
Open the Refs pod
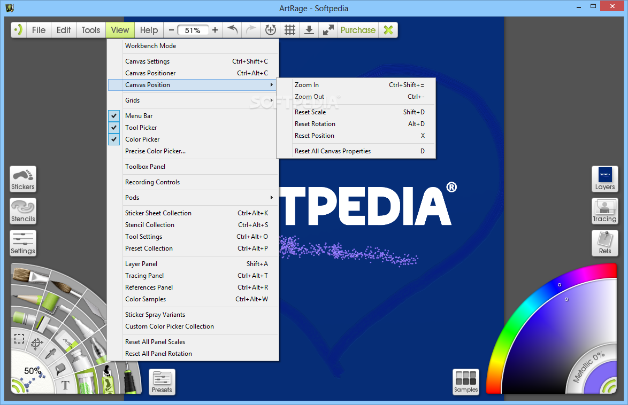[x=605, y=243]
